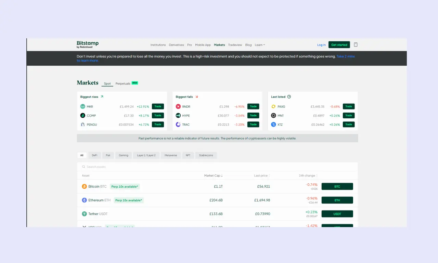Click the Get started button
Image resolution: width=438 pixels, height=263 pixels.
[x=339, y=45]
